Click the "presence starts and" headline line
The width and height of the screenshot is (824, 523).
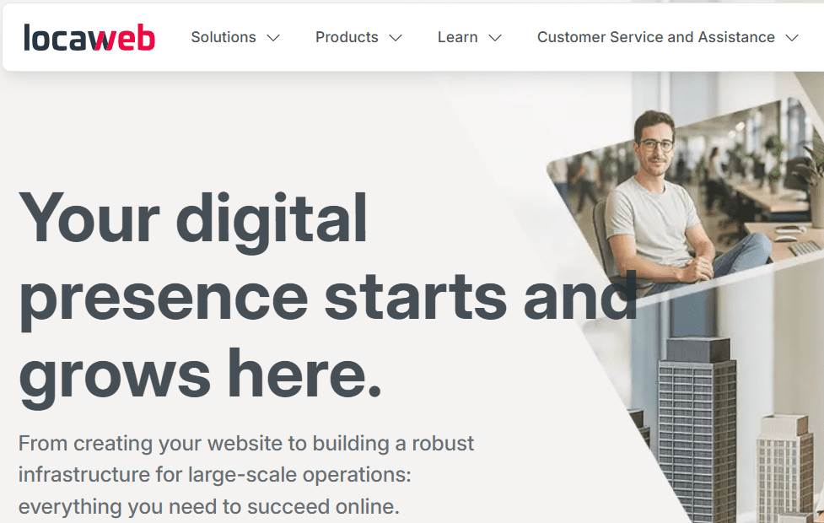(328, 297)
